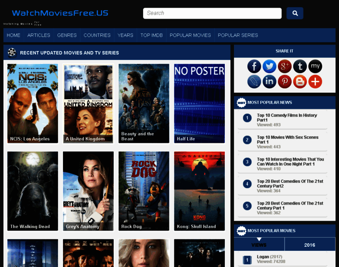
Task: Open the blonde woman poster in third row
Action: click(x=144, y=253)
